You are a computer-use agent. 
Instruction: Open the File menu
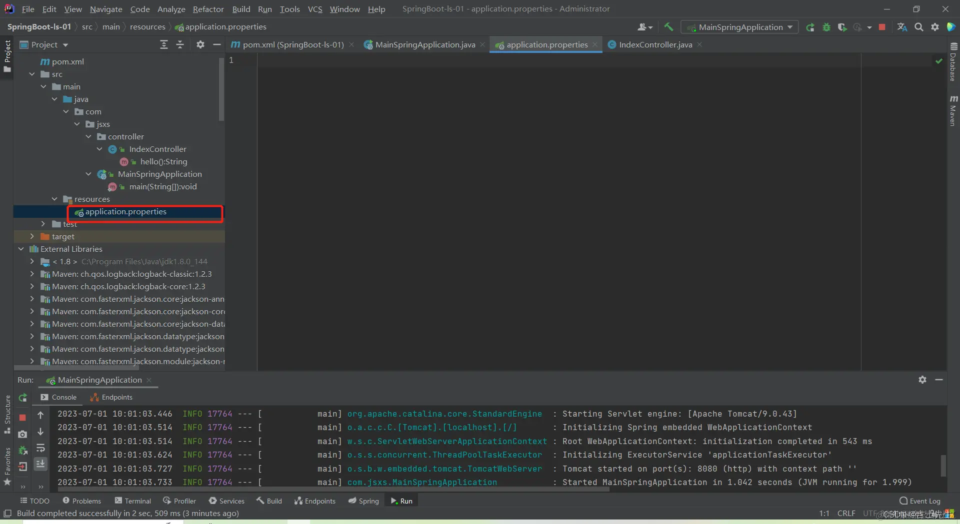point(28,9)
